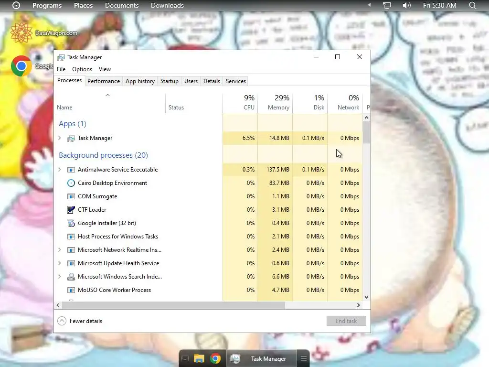
Task: Switch to the Startup tab
Action: tap(170, 81)
